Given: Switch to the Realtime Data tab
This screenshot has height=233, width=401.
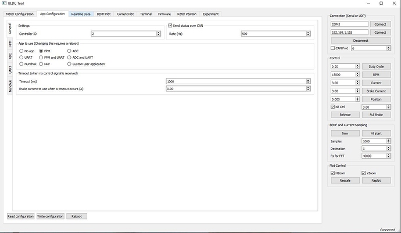Looking at the screenshot, I should pos(81,13).
